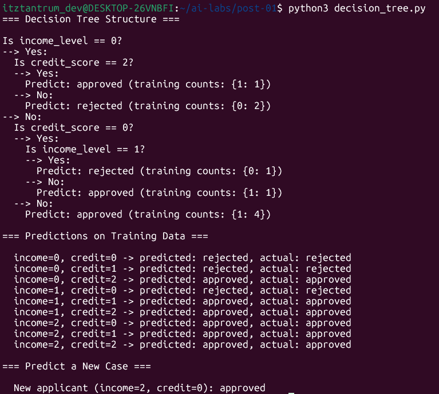
Task: Click the income=1, credit=0 prediction row
Action: pyautogui.click(x=182, y=291)
